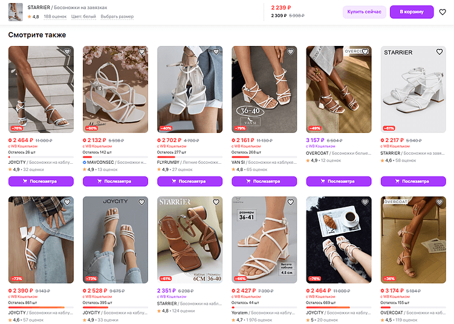Click 'Послезавтра' under the VAN SI sandals
This screenshot has width=454, height=324.
(x=264, y=181)
